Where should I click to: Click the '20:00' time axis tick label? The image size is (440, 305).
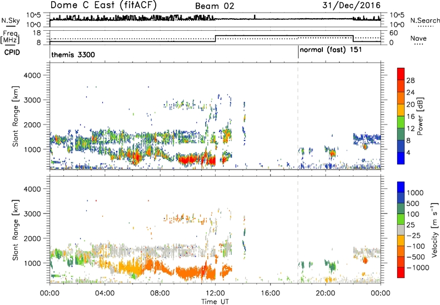pyautogui.click(x=326, y=293)
